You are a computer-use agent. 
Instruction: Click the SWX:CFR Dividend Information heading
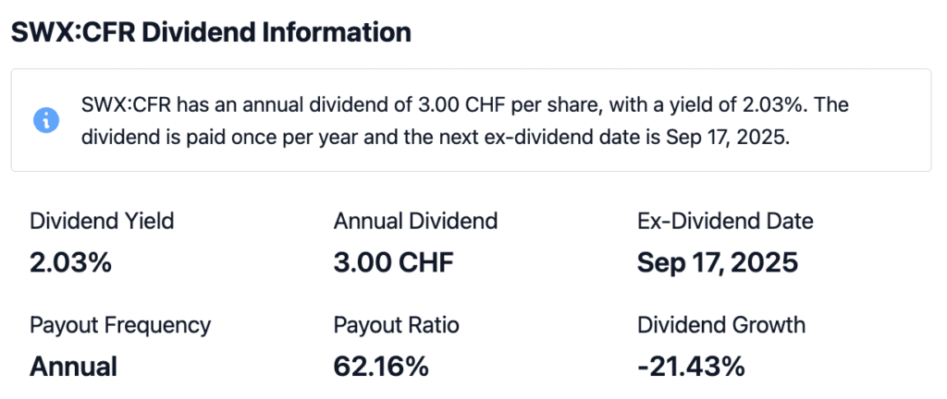point(211,32)
